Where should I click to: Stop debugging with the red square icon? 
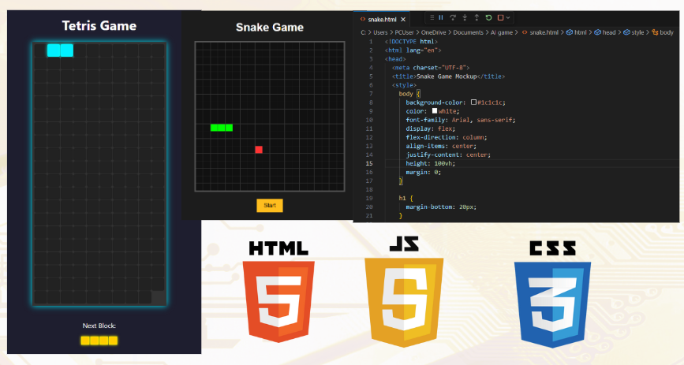pos(500,17)
